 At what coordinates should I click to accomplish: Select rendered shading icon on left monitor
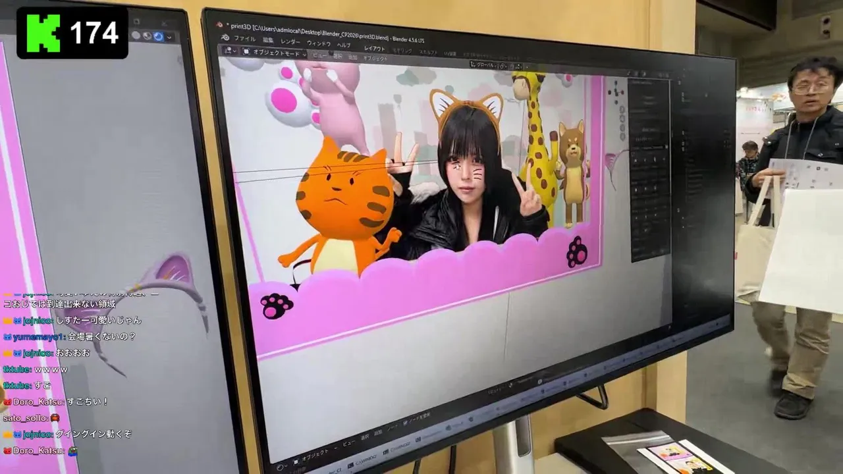click(x=159, y=36)
